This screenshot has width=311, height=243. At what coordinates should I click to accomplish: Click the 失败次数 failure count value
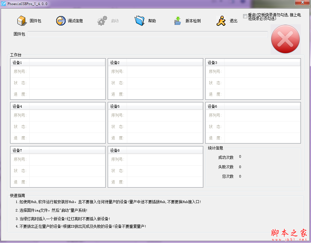pos(240,167)
